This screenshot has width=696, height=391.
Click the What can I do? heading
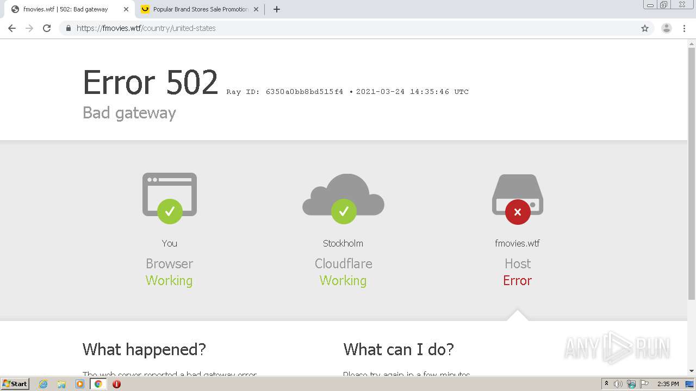click(x=399, y=349)
